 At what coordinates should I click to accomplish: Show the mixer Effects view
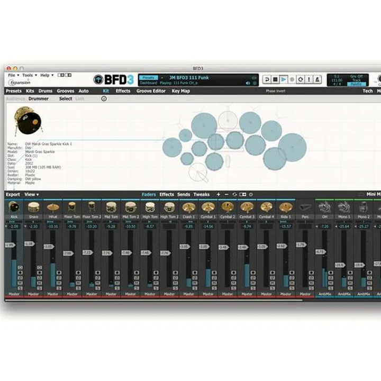pyautogui.click(x=167, y=194)
